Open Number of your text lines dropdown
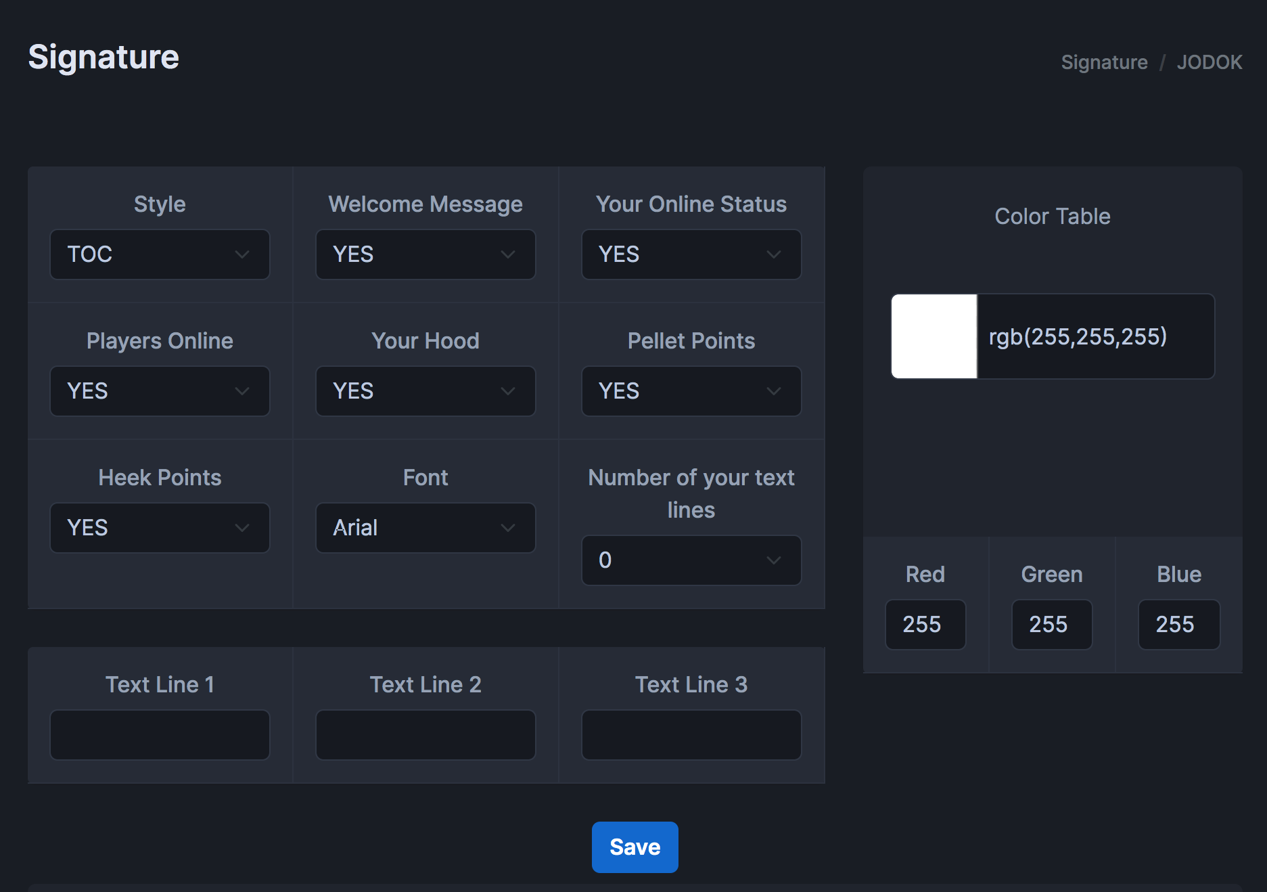The height and width of the screenshot is (892, 1267). click(691, 560)
